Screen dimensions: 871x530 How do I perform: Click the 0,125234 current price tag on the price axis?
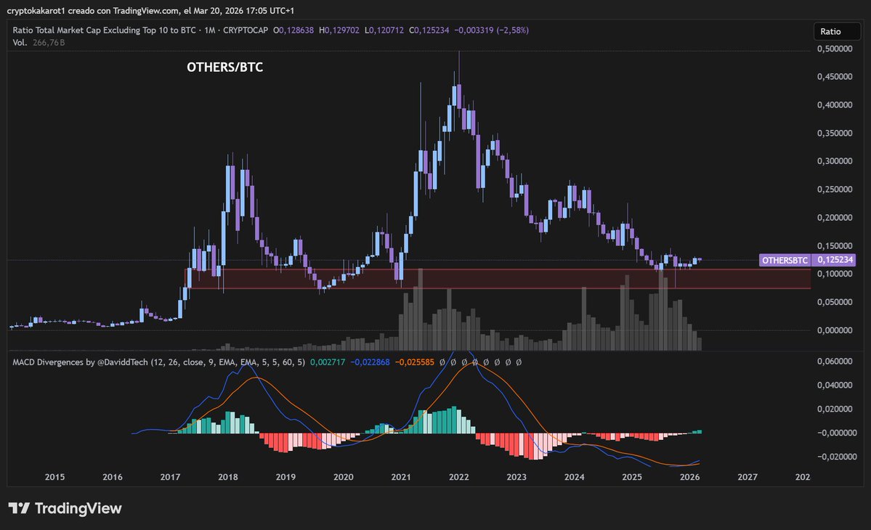835,260
